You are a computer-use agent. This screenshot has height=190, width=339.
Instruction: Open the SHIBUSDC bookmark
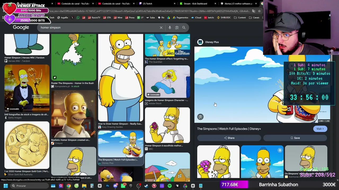point(224,18)
